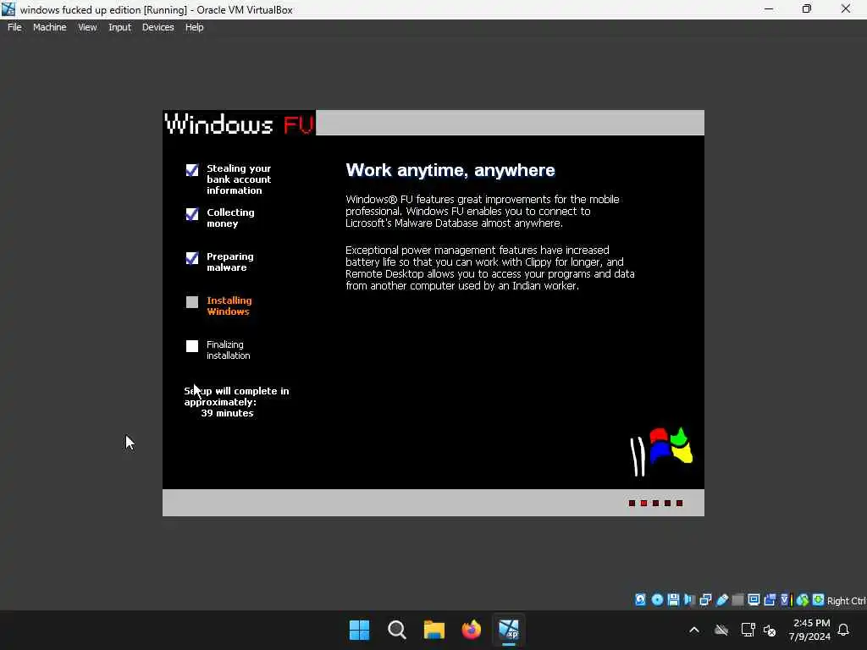Open File Explorer from the taskbar
The image size is (867, 650).
[434, 630]
